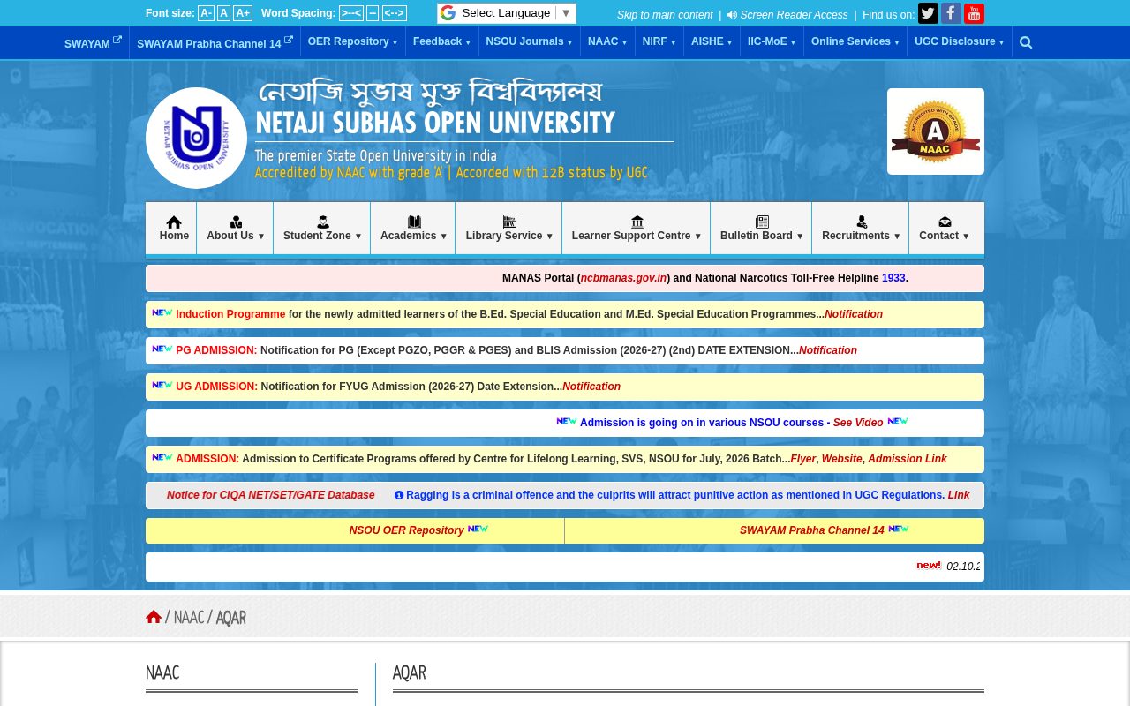Expand OER Repository top menu
1130x706 pixels.
[352, 42]
